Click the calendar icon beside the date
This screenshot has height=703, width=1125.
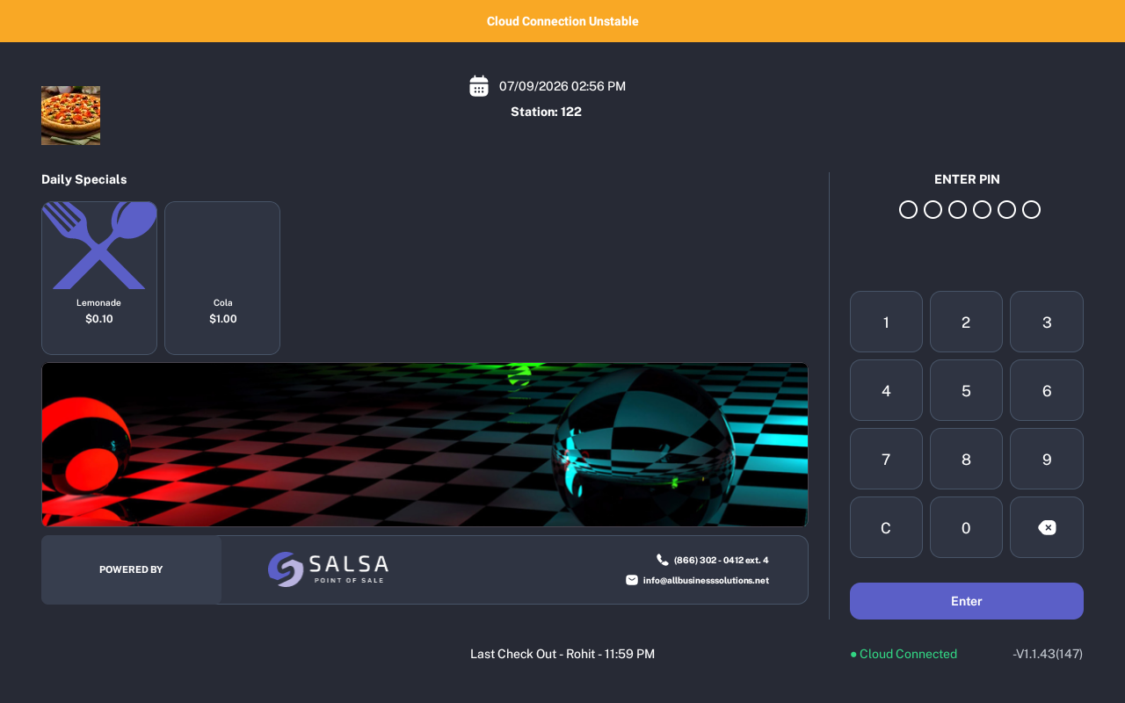(479, 86)
